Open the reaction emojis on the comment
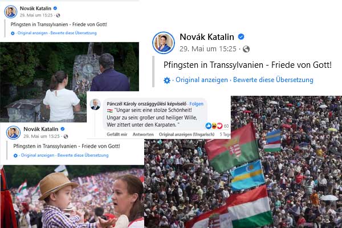Viewport: 342px width, 228px height. click(214, 125)
